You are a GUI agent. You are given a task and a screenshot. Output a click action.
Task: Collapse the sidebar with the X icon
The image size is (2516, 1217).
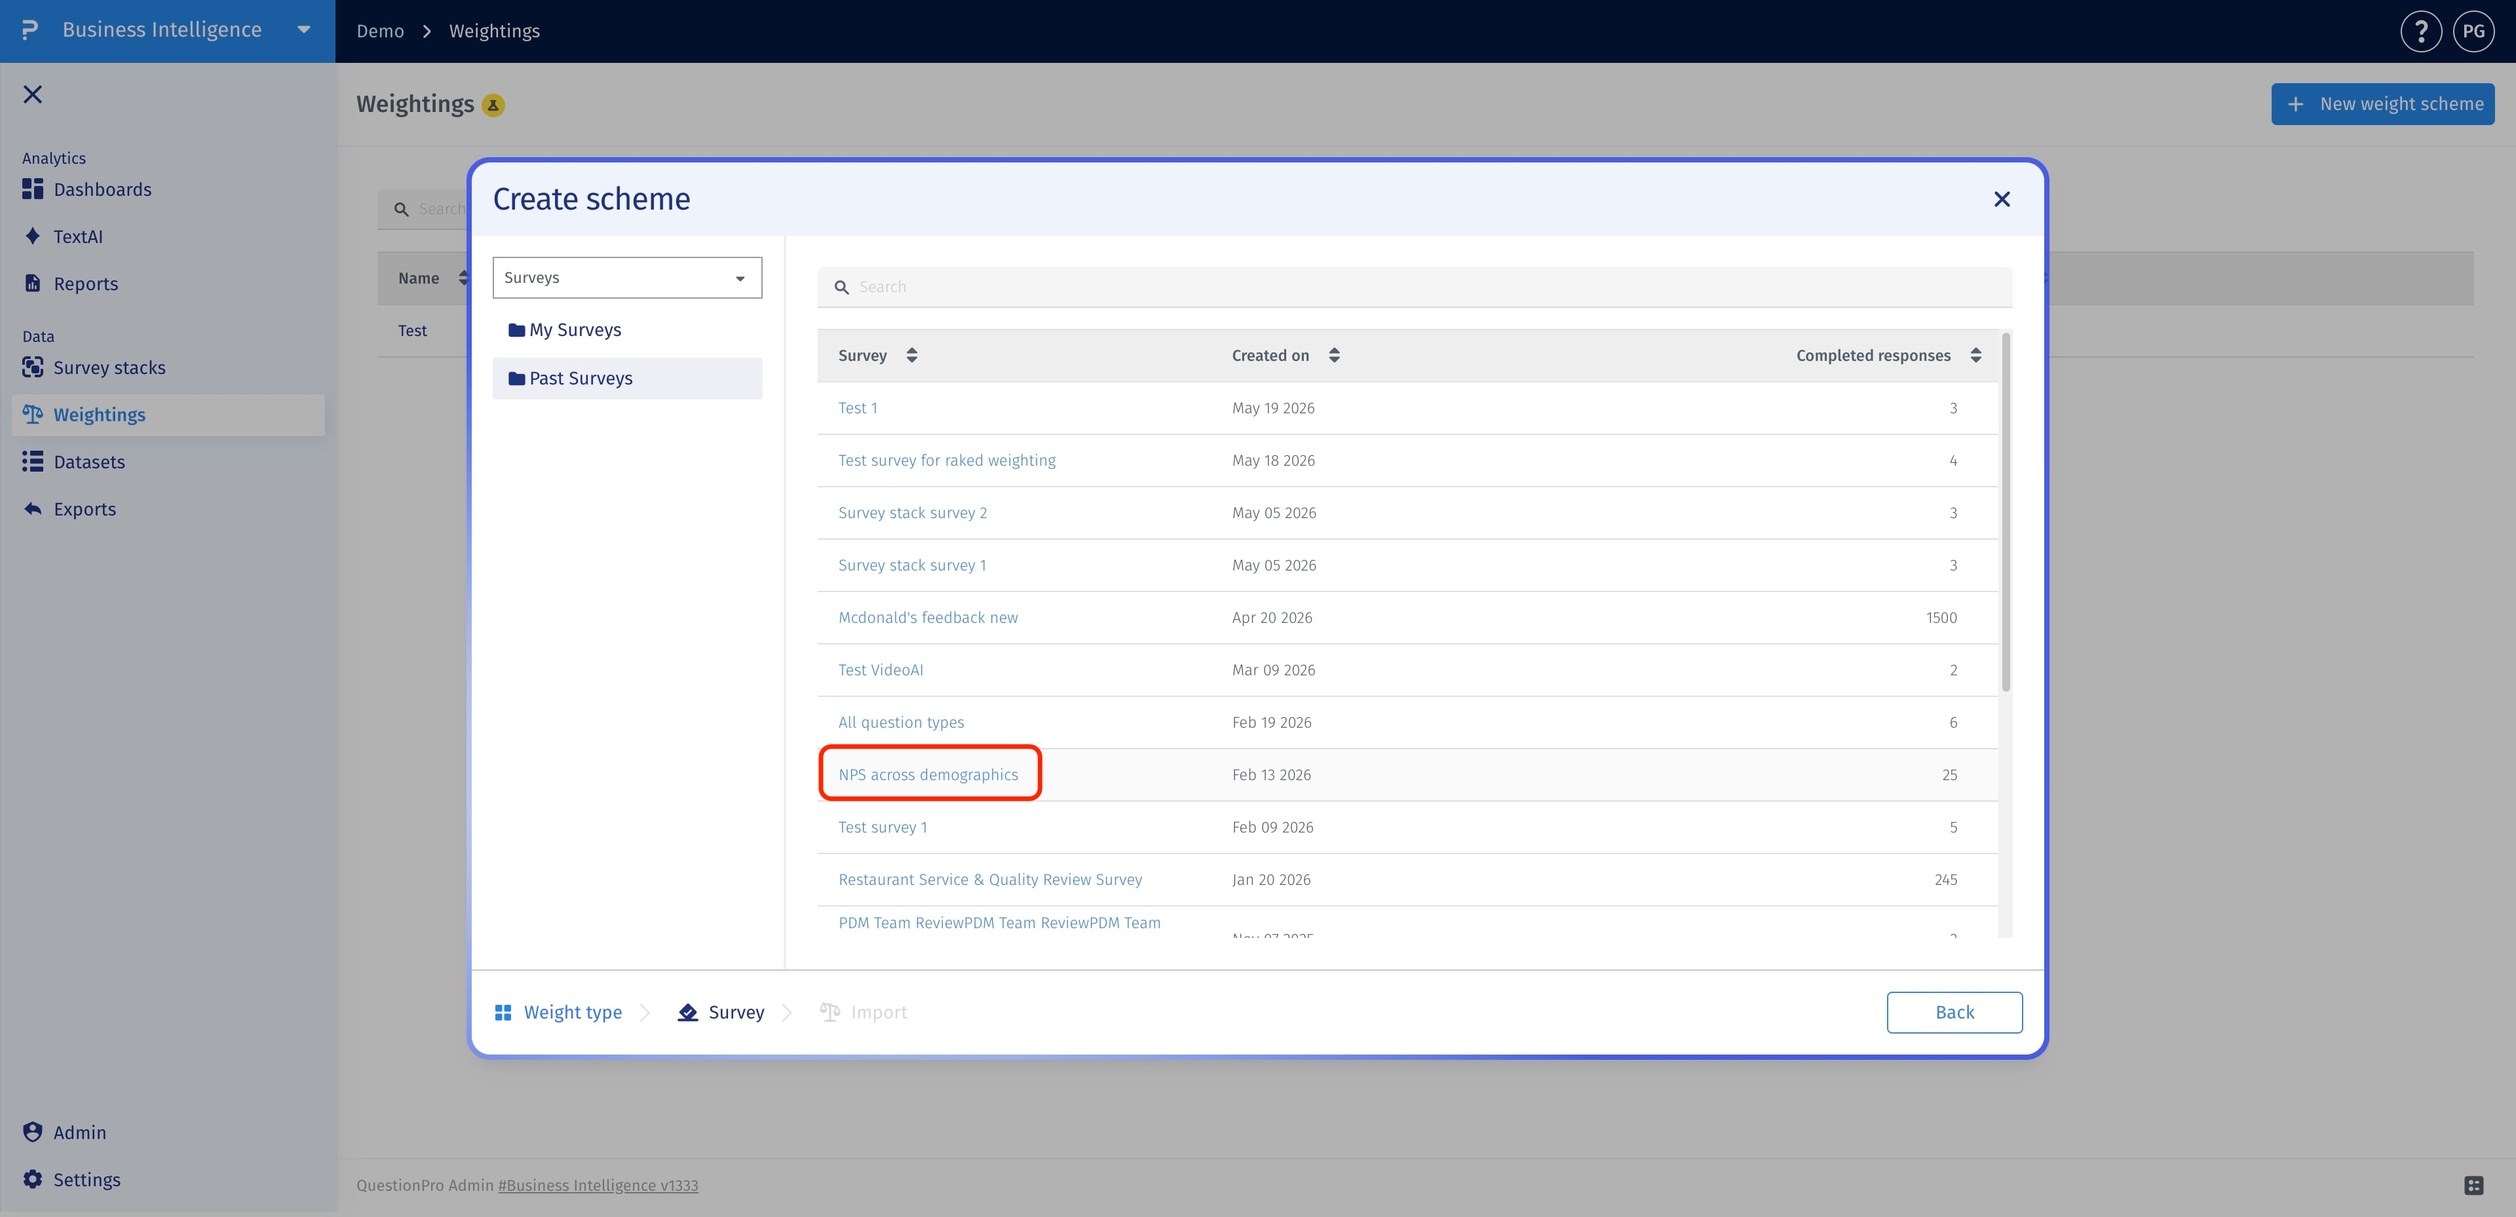tap(32, 94)
